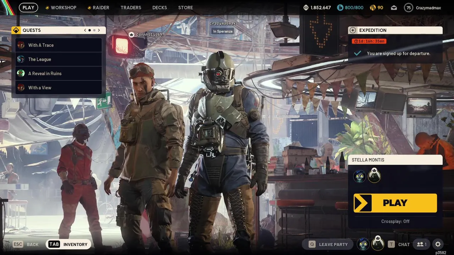Toggle the signed up for departure checkmark
This screenshot has width=454, height=255.
[x=358, y=53]
